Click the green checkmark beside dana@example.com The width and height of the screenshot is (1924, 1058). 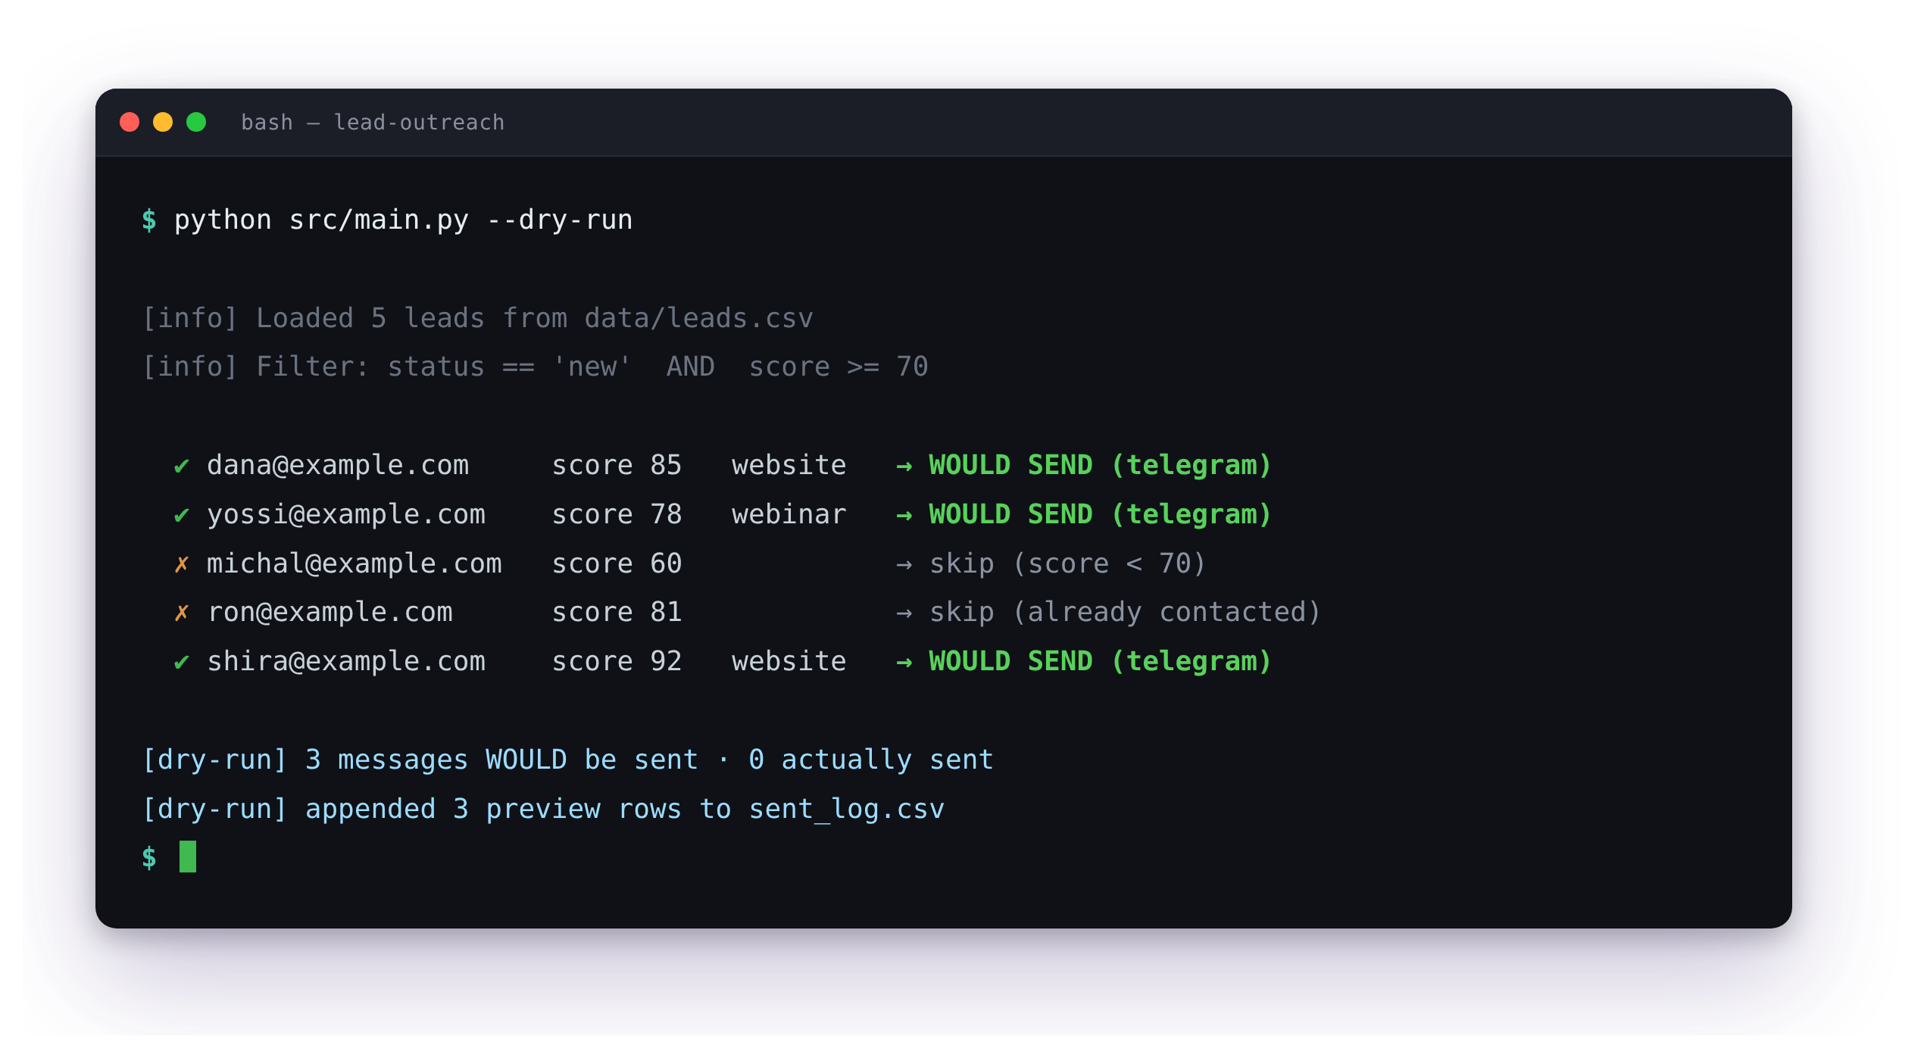click(x=182, y=466)
